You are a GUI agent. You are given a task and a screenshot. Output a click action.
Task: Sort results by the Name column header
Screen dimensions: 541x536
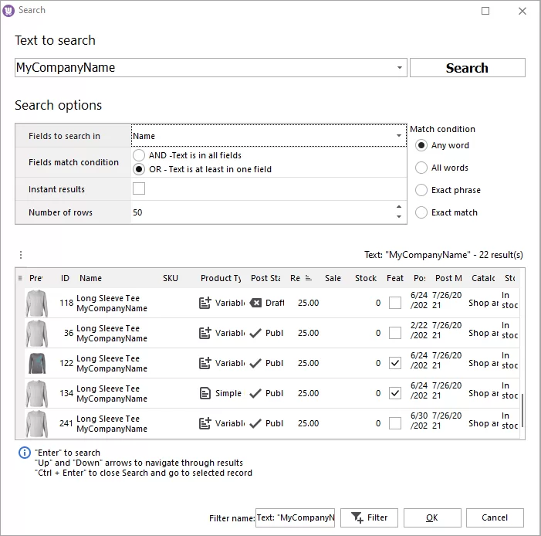tap(90, 278)
